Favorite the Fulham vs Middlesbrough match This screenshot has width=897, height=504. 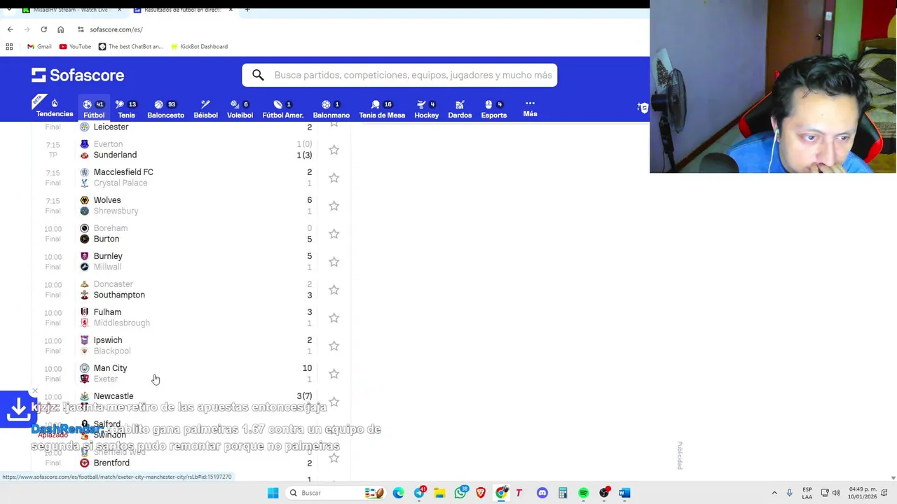(334, 318)
